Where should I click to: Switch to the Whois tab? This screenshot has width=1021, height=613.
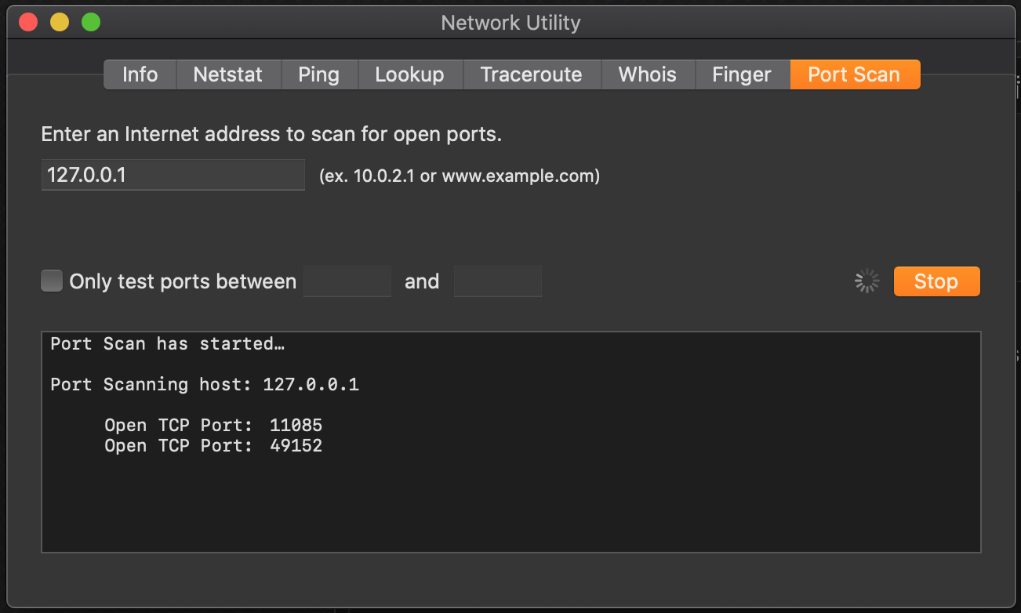(x=648, y=74)
